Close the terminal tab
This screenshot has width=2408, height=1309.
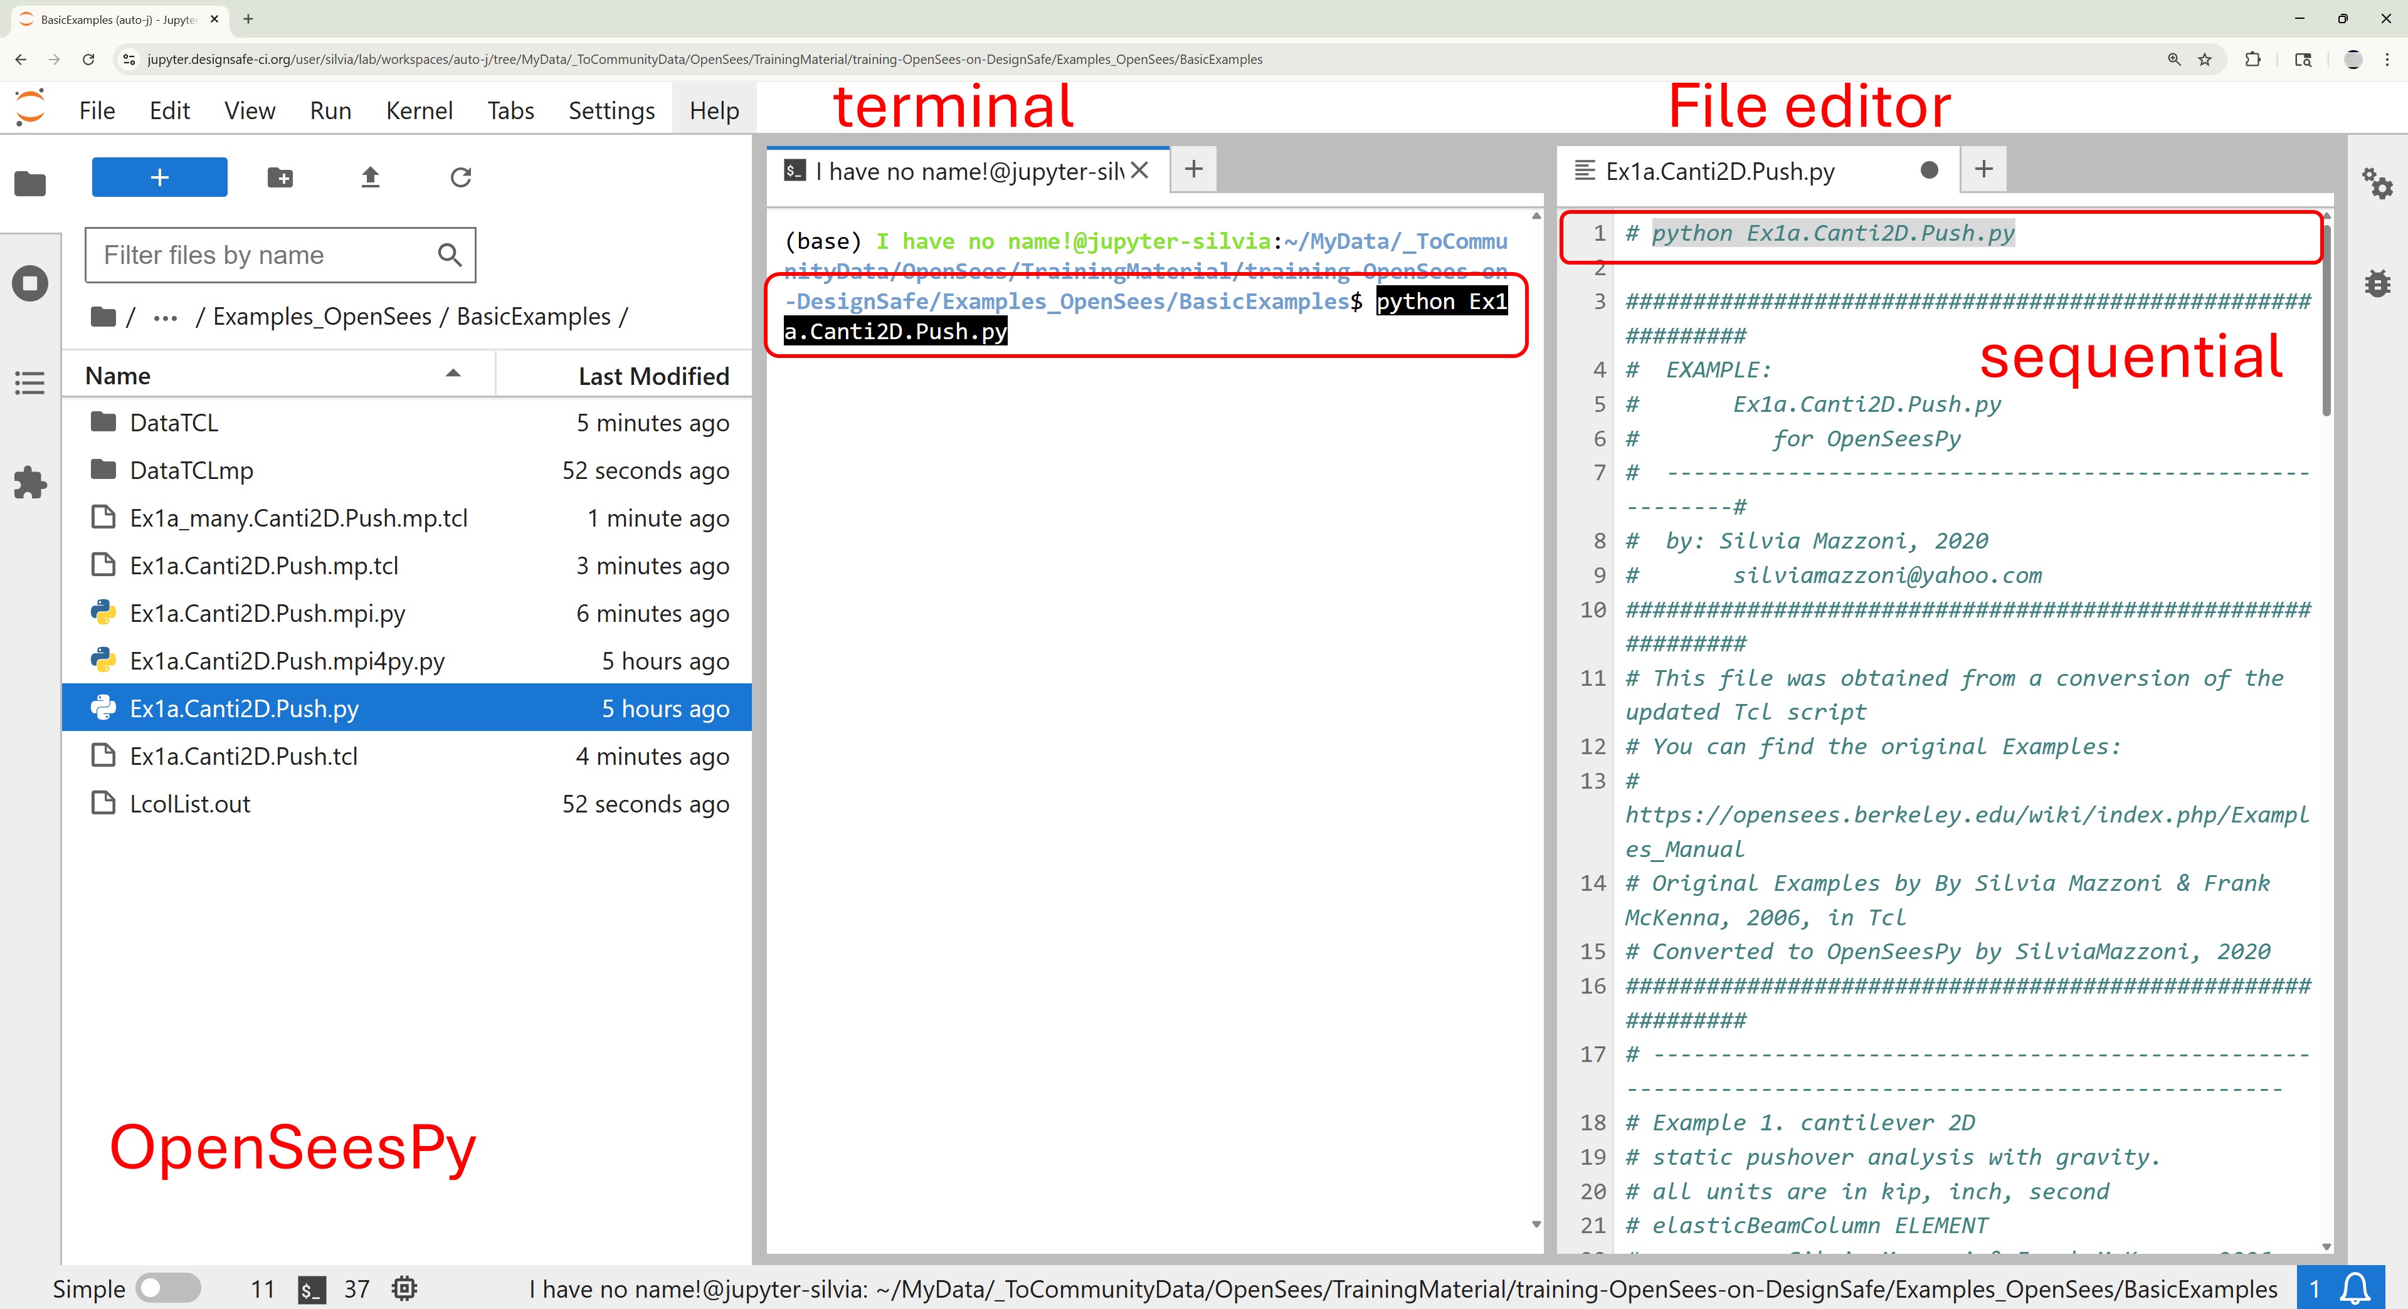click(x=1139, y=170)
